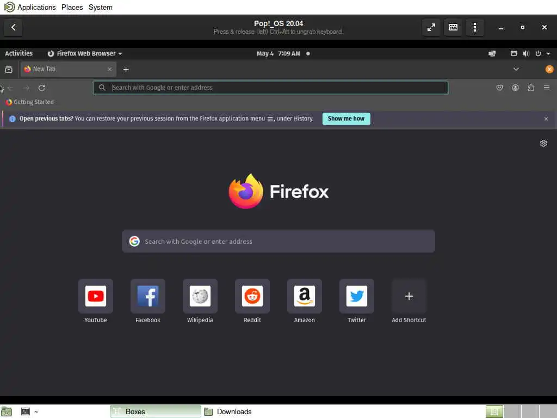
Task: Open Firefox recent tabs view icon
Action: click(9, 69)
